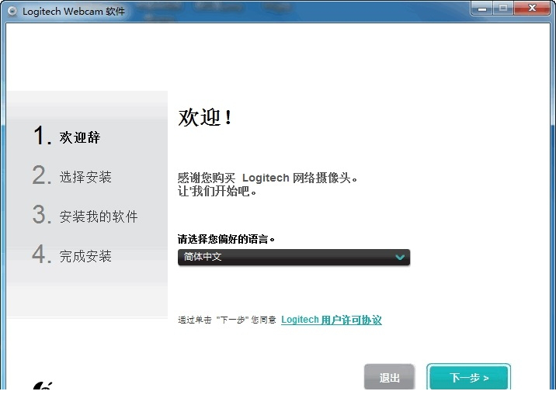Viewport: 556px width, 405px height.
Task: Click the 感谢您购买 Logitech 网络摄像头 text
Action: [x=268, y=178]
